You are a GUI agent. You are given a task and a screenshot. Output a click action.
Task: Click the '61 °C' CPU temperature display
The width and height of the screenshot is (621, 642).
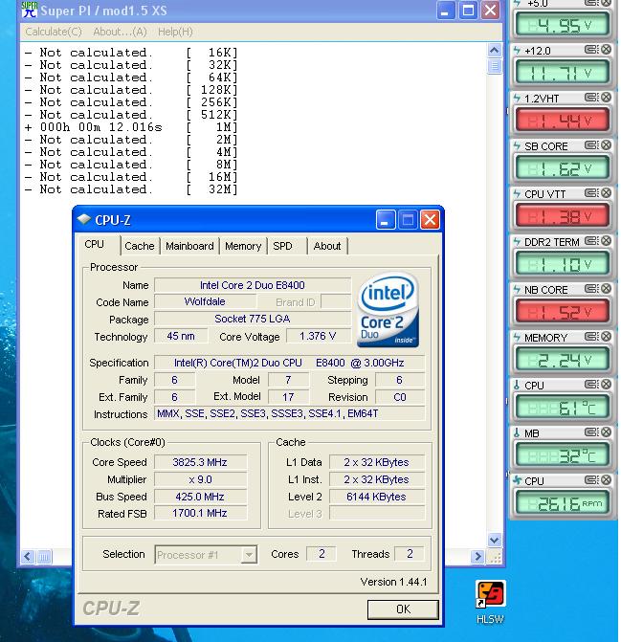(x=563, y=407)
